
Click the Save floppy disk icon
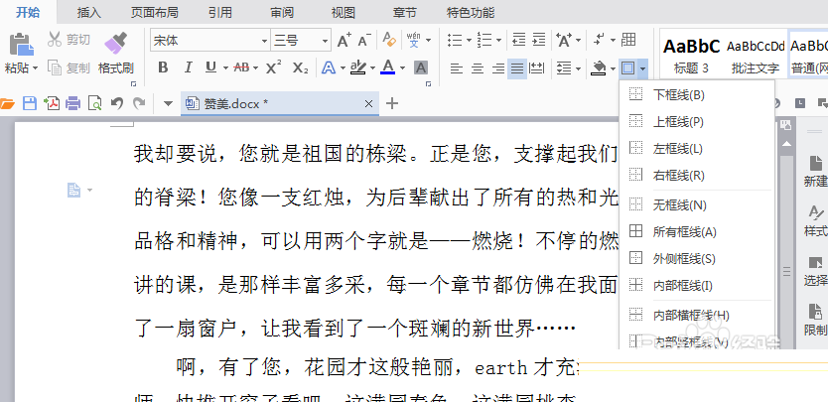coord(30,103)
